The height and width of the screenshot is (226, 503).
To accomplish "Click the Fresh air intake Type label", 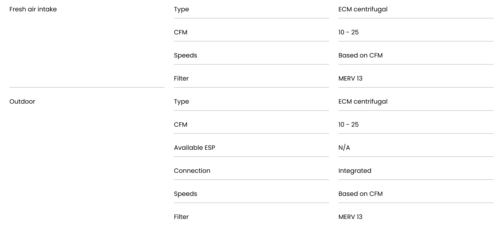I will [181, 9].
